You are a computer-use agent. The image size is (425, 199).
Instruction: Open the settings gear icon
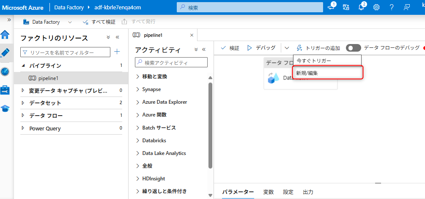[x=376, y=7]
